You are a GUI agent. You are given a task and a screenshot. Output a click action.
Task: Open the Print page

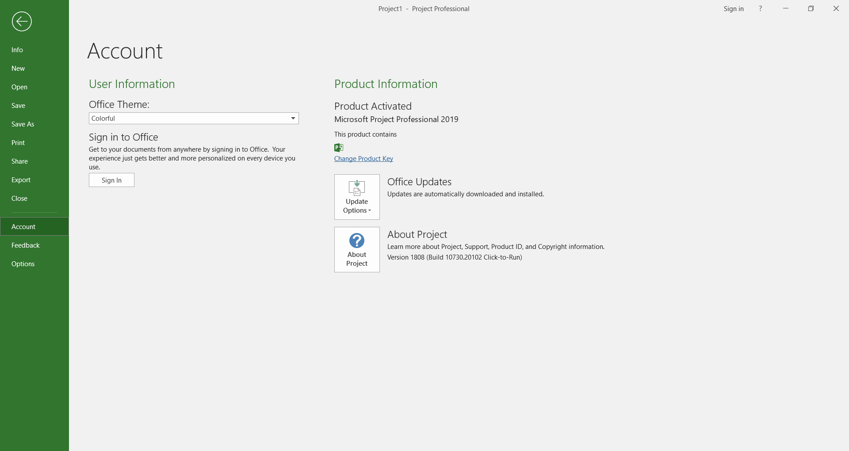click(34, 143)
